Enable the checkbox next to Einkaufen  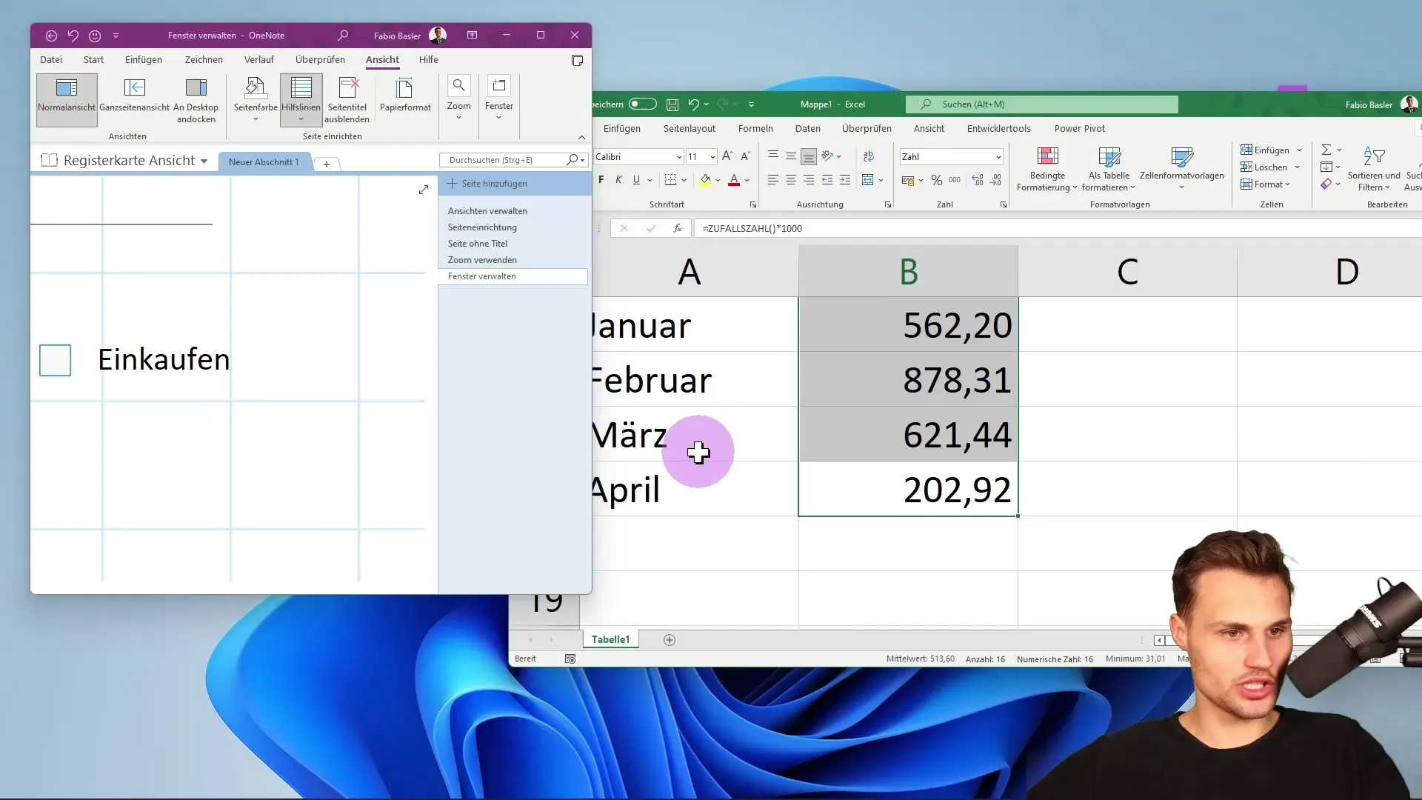[56, 359]
